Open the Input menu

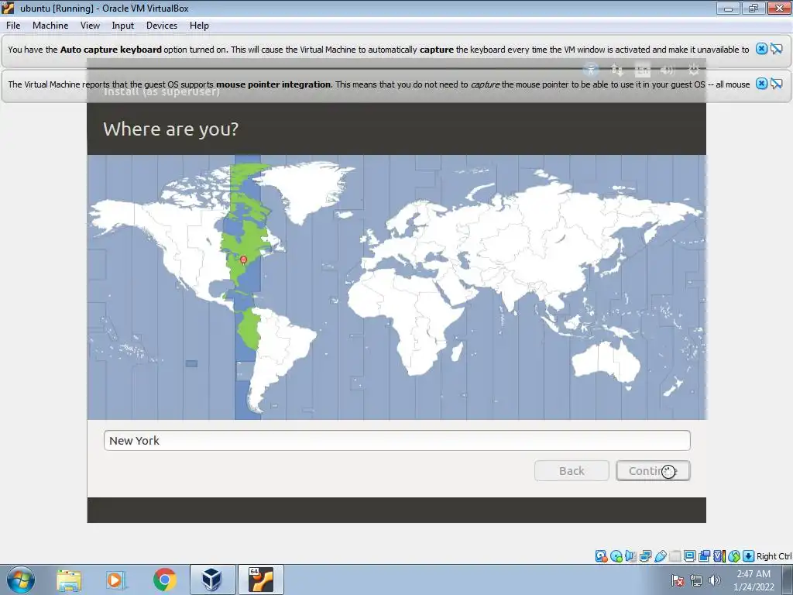[x=123, y=26]
